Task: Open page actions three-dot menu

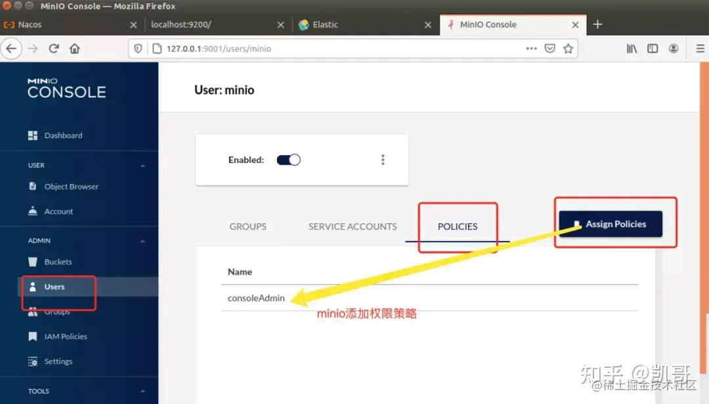Action: click(531, 49)
